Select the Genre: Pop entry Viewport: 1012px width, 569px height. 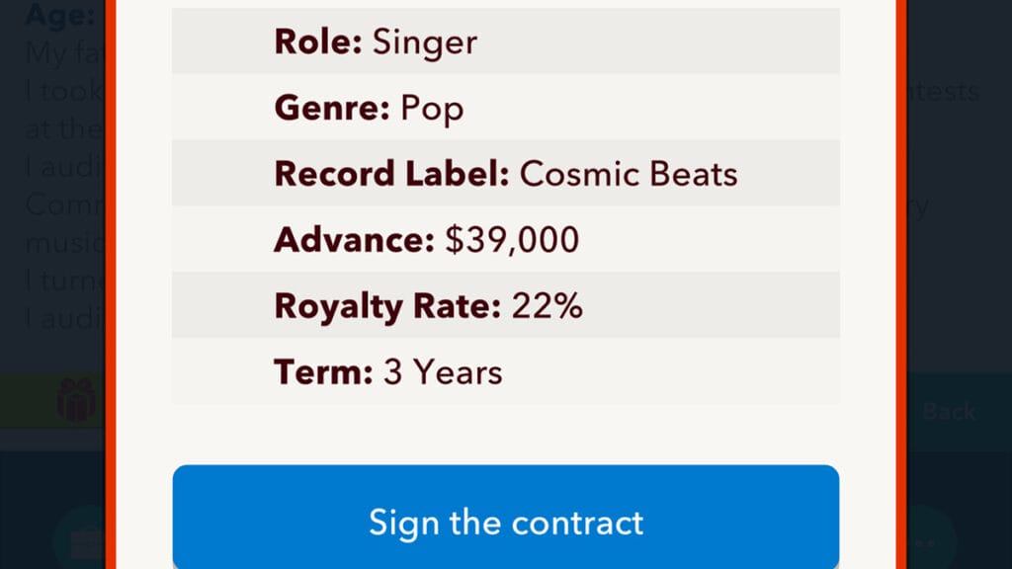505,108
